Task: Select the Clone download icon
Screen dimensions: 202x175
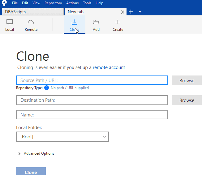Action: [74, 22]
